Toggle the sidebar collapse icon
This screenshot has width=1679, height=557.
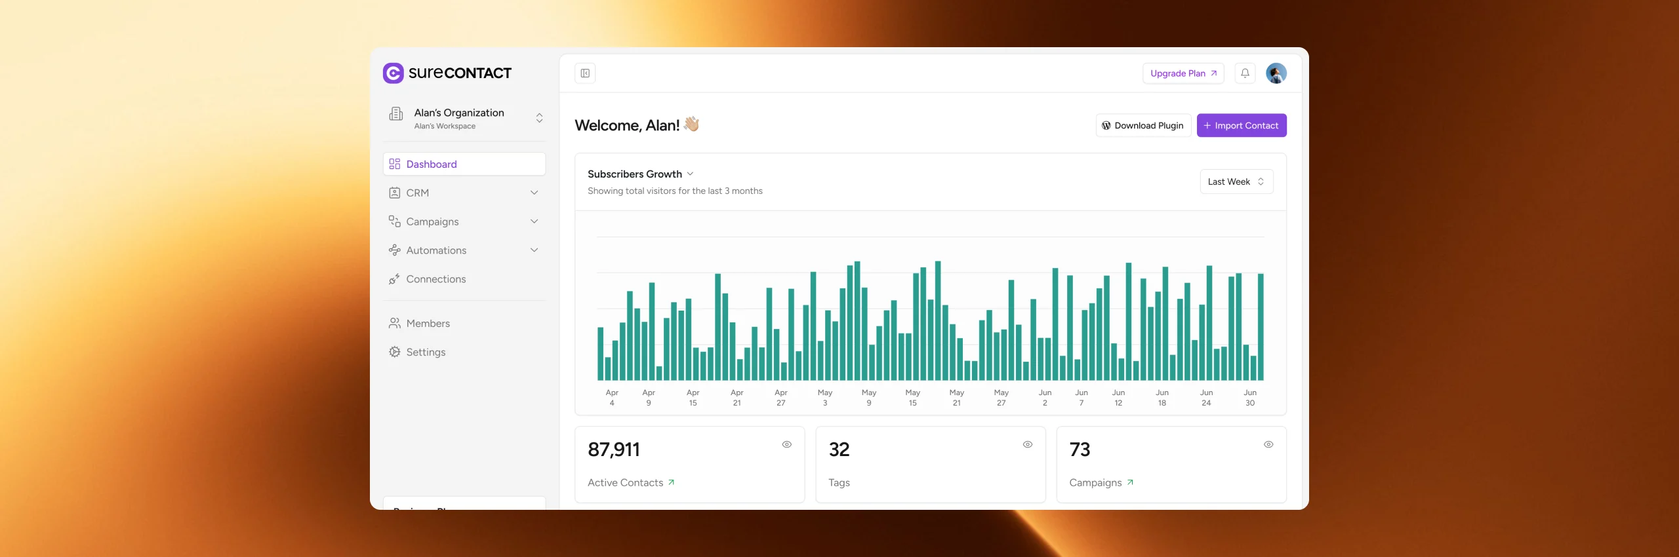pyautogui.click(x=585, y=73)
